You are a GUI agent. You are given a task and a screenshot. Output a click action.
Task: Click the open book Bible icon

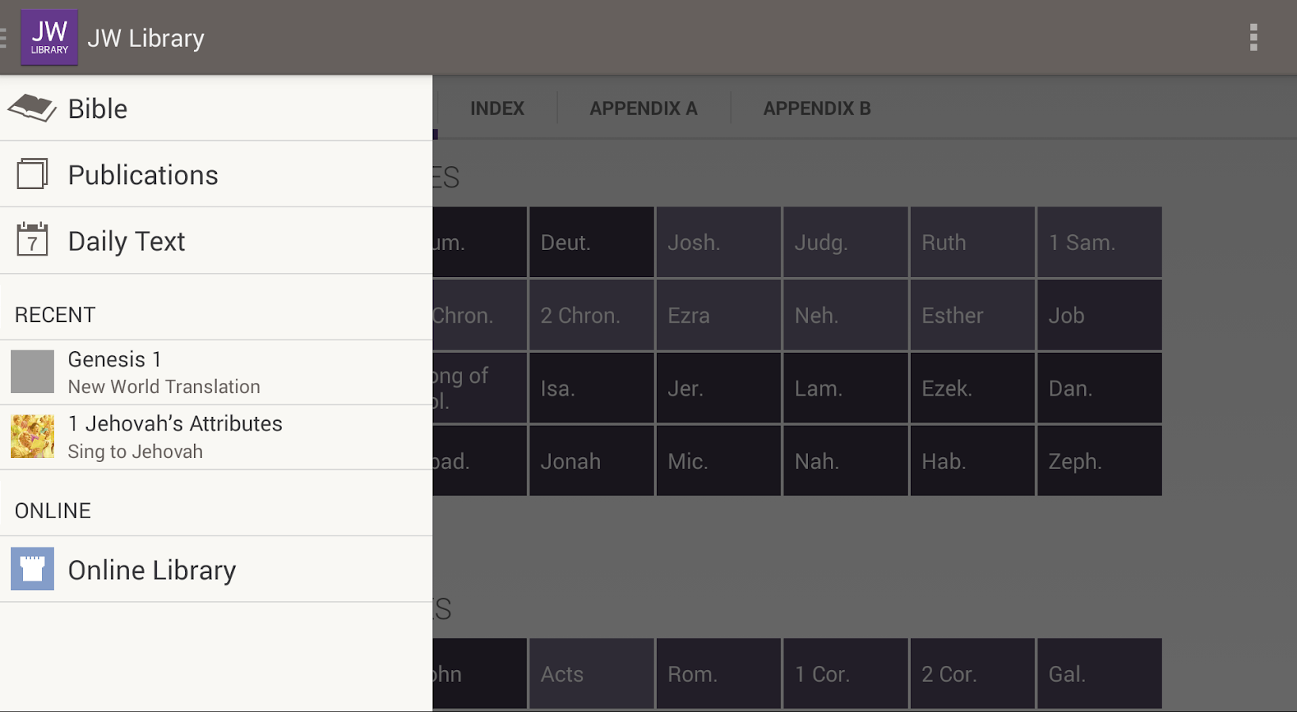tap(32, 108)
